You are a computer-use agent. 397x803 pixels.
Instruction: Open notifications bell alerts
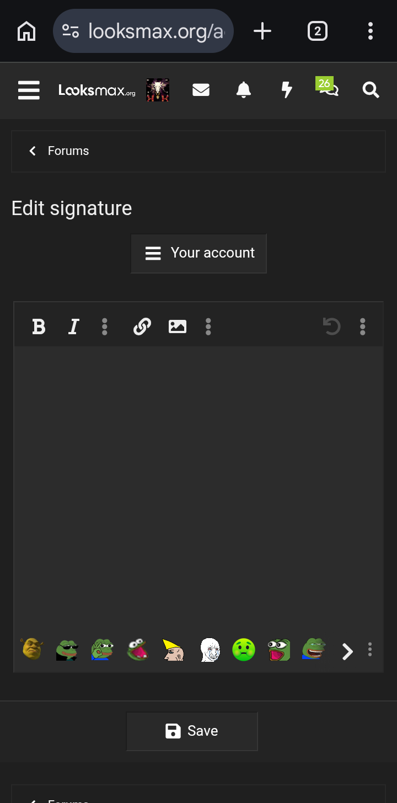[244, 90]
